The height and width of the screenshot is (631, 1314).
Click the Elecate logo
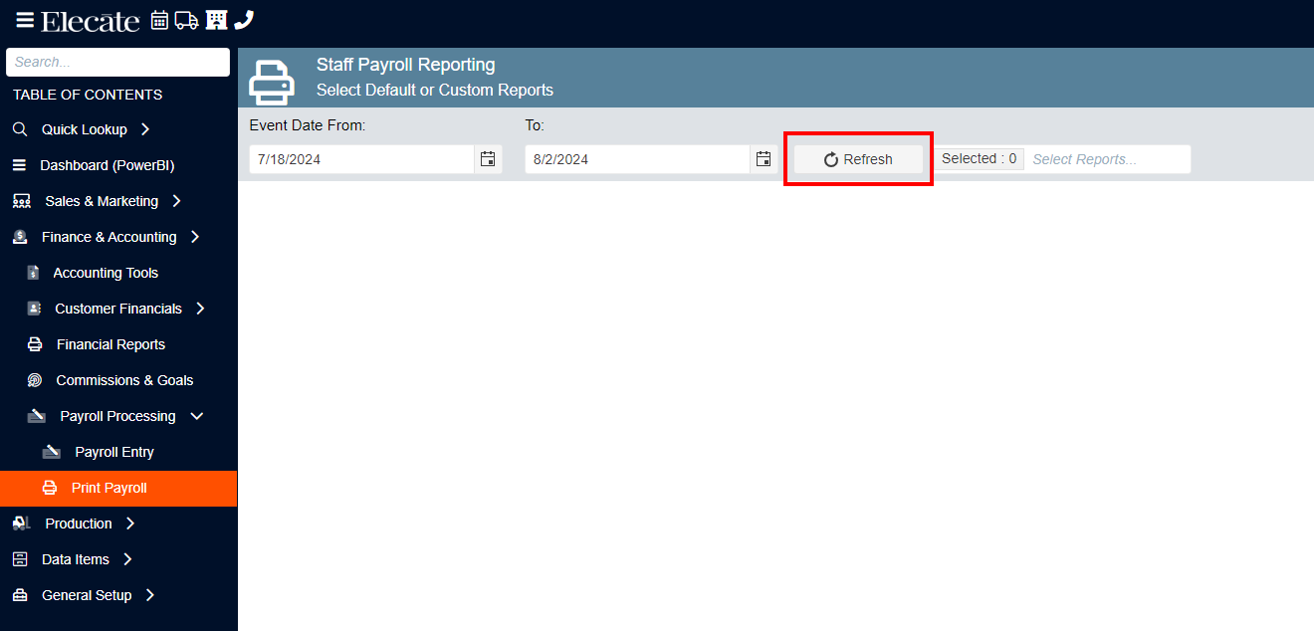tap(91, 21)
